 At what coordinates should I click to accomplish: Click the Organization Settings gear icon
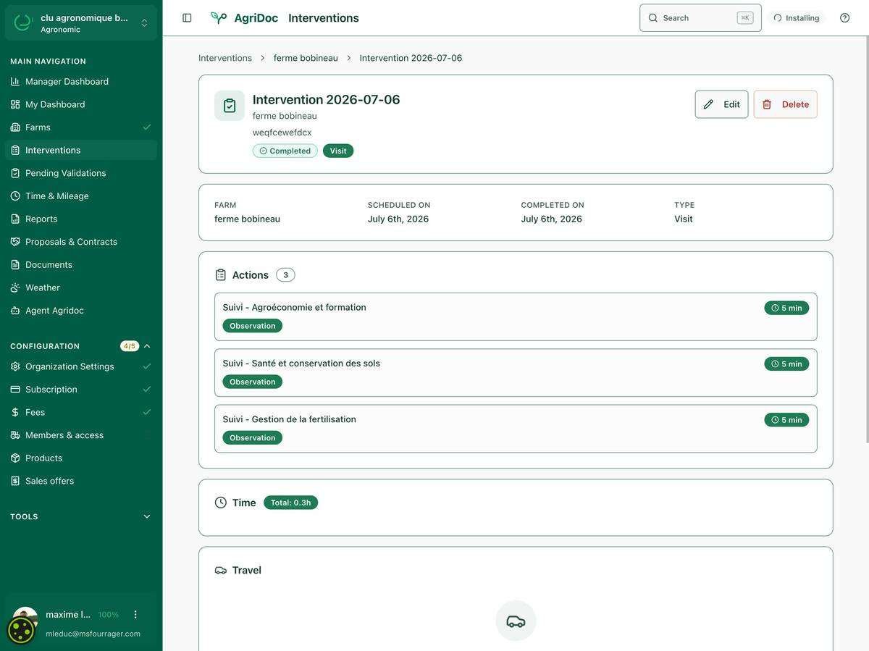point(15,366)
